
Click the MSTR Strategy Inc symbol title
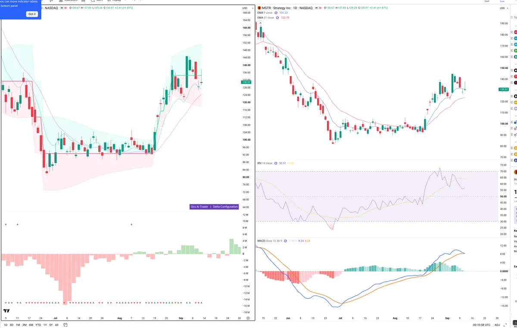[287, 8]
